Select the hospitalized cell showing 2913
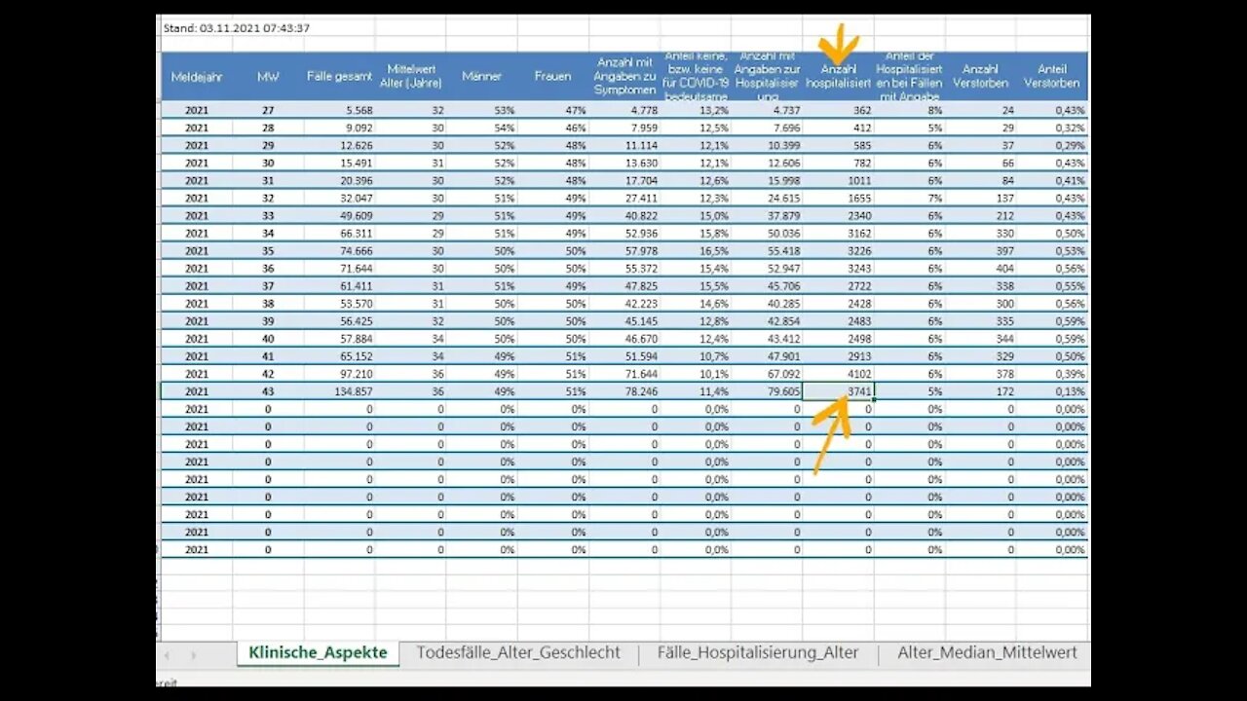The height and width of the screenshot is (701, 1247). (838, 356)
